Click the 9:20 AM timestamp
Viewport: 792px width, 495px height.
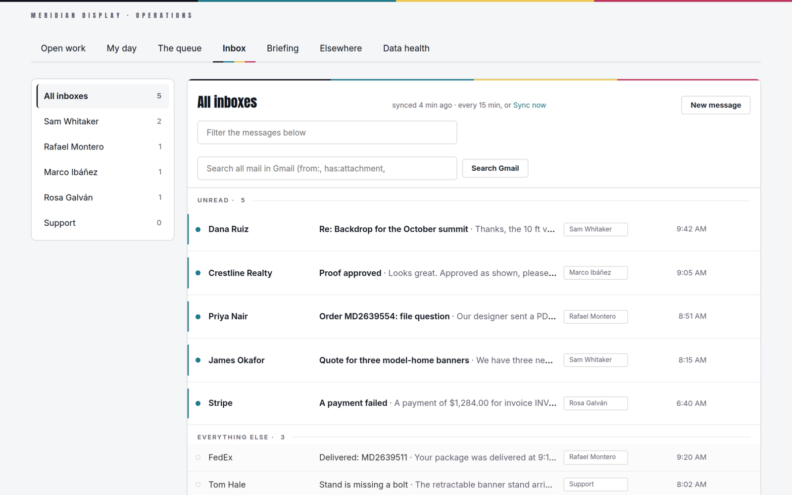[692, 457]
